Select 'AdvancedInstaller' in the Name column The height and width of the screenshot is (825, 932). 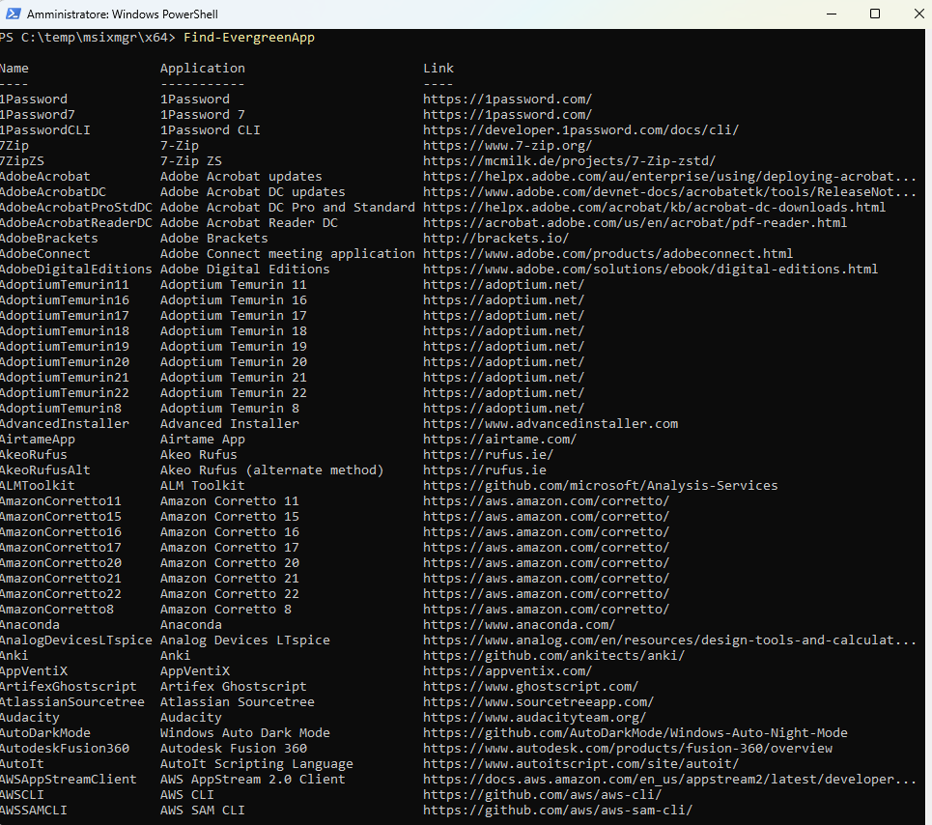[x=64, y=424]
